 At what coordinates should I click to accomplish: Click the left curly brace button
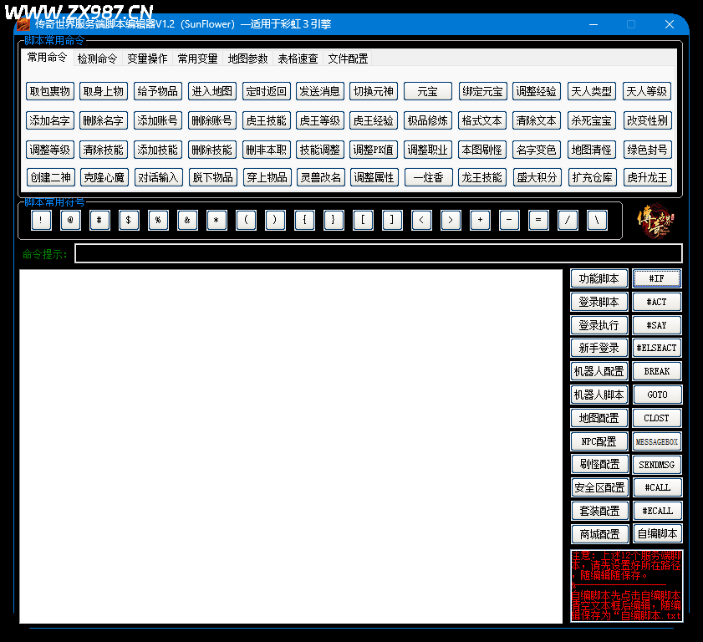(x=305, y=220)
